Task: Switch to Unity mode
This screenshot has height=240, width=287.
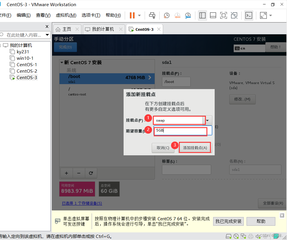Action: 234,16
